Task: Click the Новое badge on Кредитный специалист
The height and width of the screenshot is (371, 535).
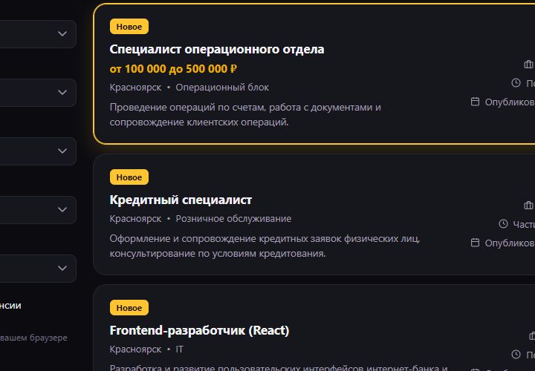Action: (x=129, y=177)
